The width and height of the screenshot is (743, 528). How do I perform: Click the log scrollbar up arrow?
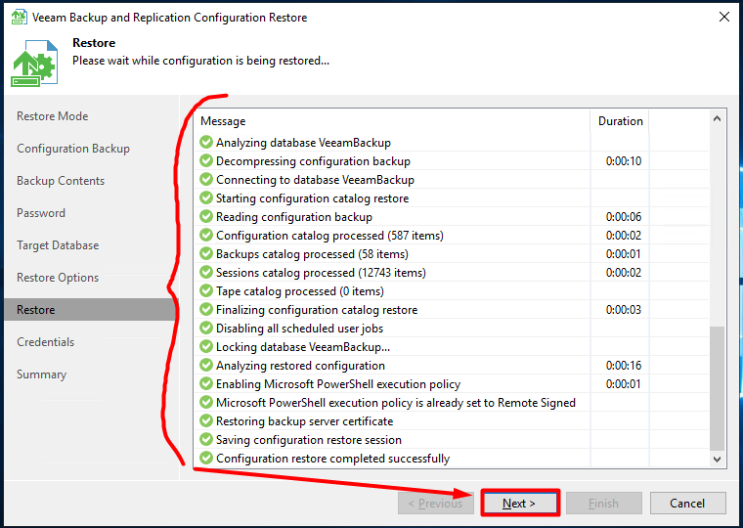tap(717, 118)
